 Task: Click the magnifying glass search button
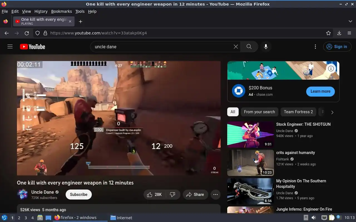coord(249,47)
